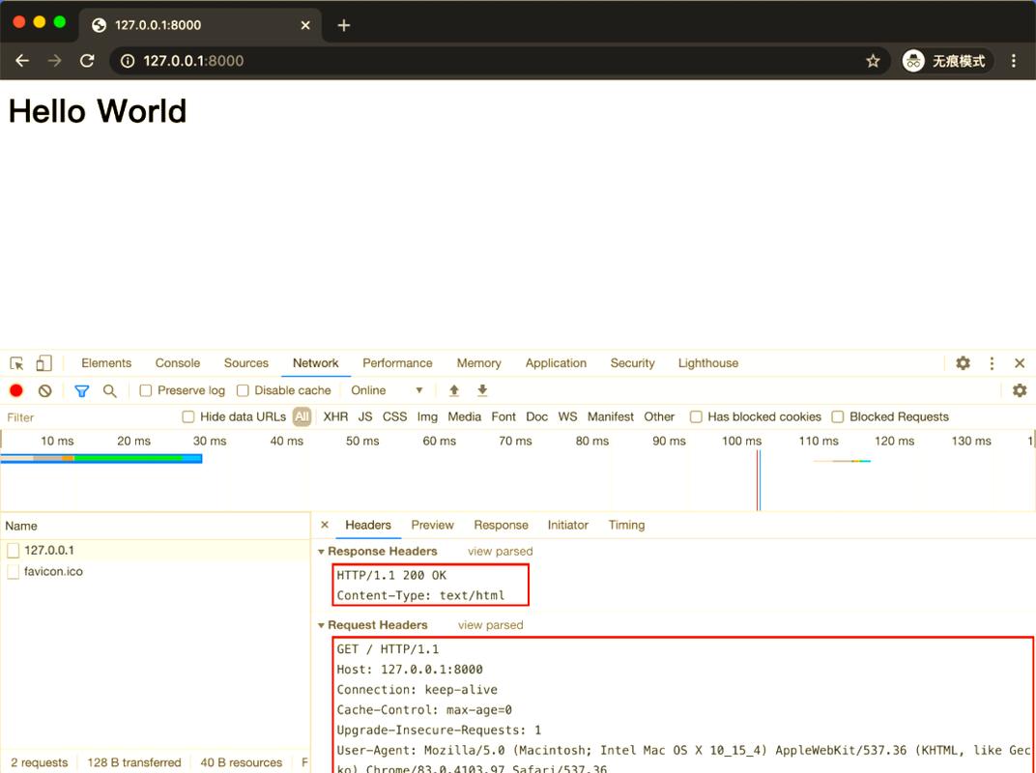Open the Online throttling dropdown
Screen dimensions: 1036x773
tap(387, 390)
